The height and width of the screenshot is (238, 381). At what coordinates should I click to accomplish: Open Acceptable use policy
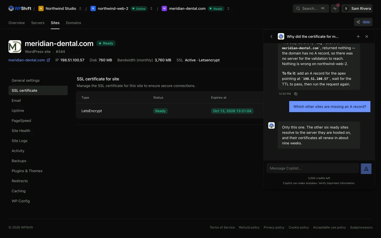point(329,227)
